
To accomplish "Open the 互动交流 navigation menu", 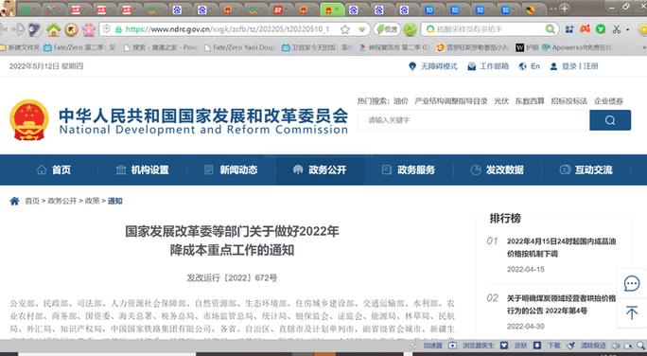I will coord(586,169).
